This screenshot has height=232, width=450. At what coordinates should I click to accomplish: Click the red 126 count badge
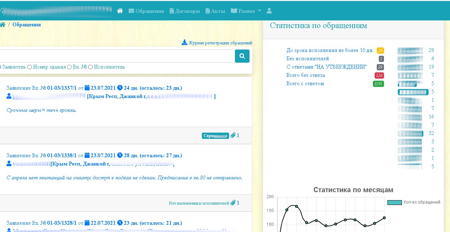(x=379, y=75)
